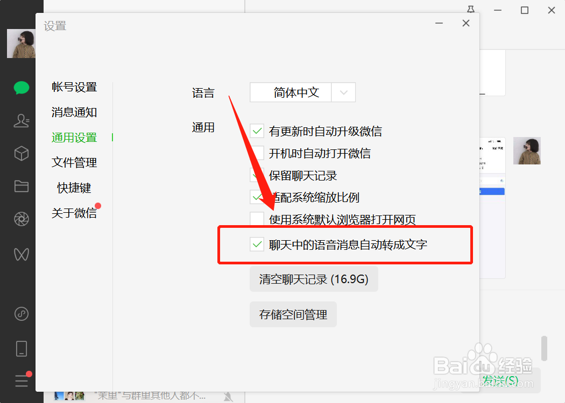Open the Files folder icon in the sidebar
Image resolution: width=565 pixels, height=403 pixels.
click(22, 186)
